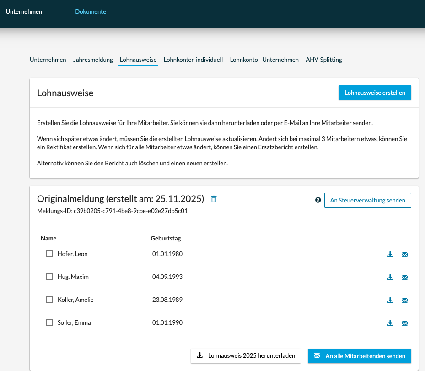Click the Meldungs-ID text line
Viewport: 425px width, 371px height.
tap(113, 211)
